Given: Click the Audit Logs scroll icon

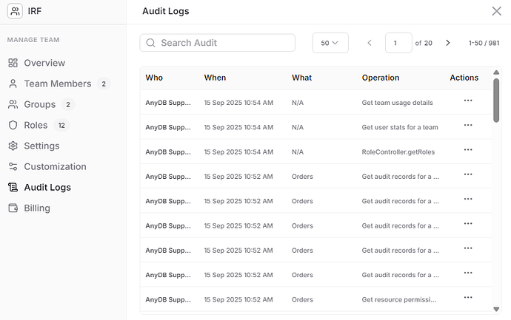Looking at the screenshot, I should pyautogui.click(x=13, y=187).
